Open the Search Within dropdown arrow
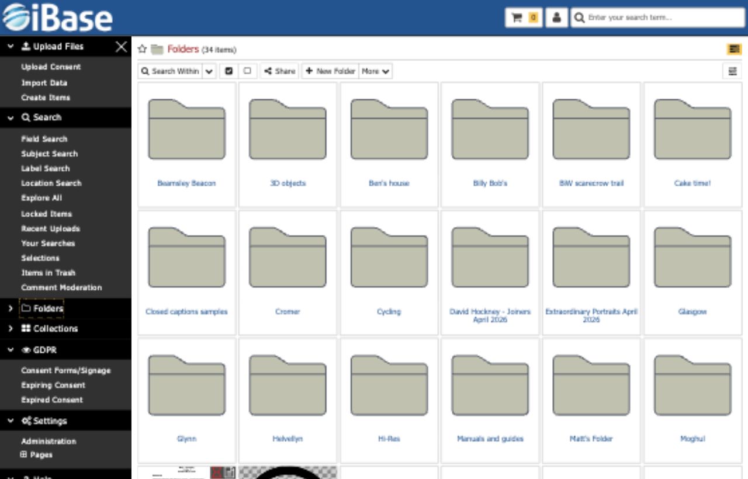Image resolution: width=748 pixels, height=479 pixels. pyautogui.click(x=209, y=71)
